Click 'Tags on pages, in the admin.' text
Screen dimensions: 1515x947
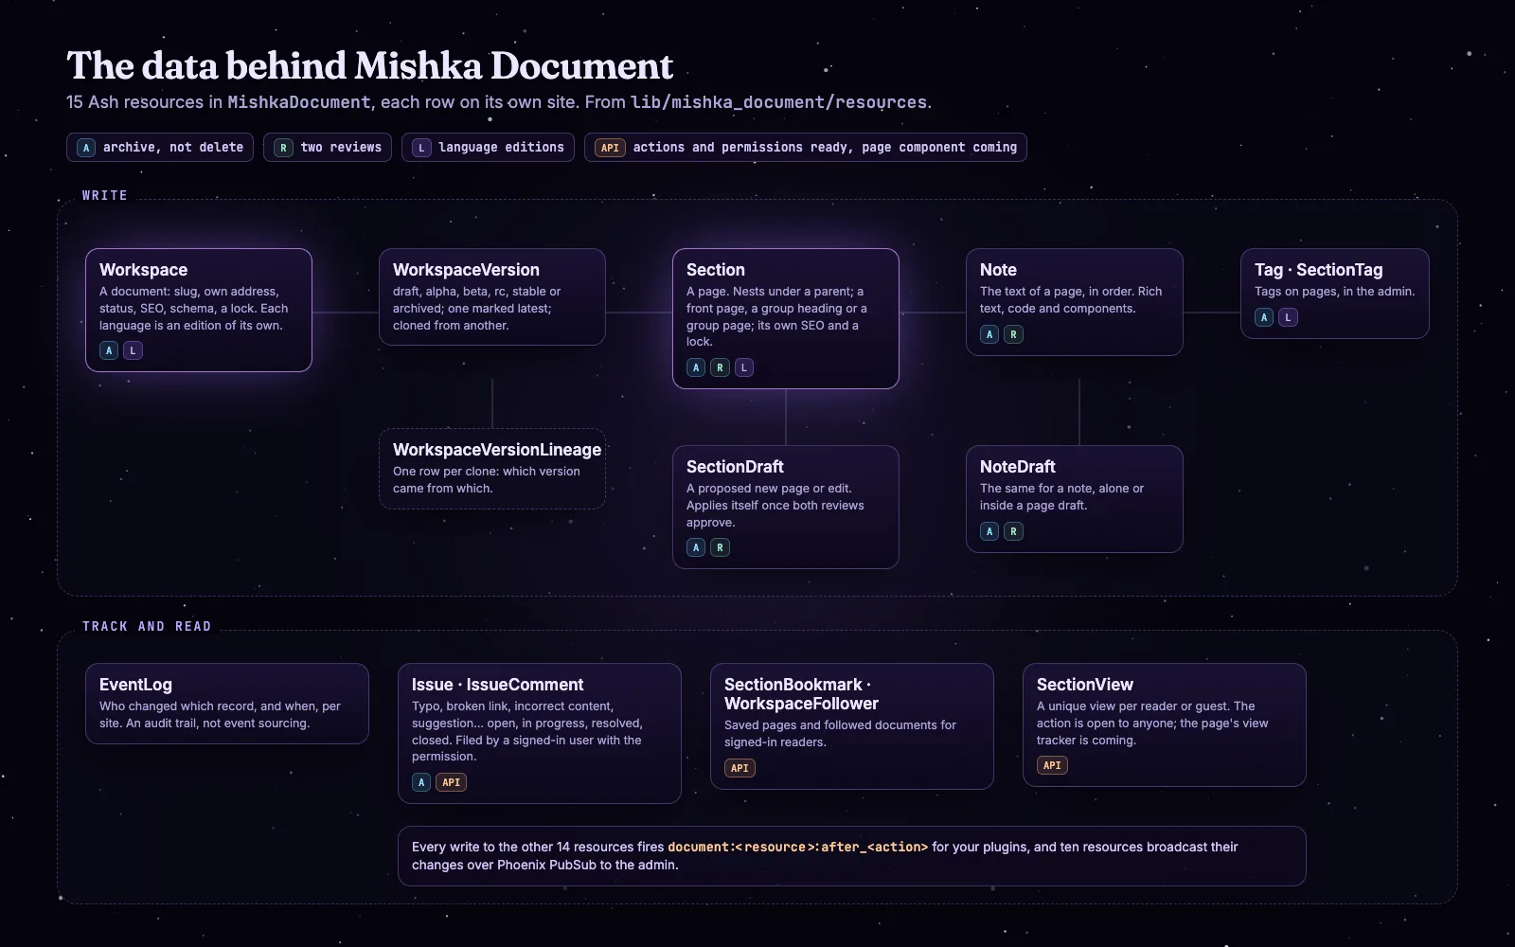pyautogui.click(x=1334, y=292)
